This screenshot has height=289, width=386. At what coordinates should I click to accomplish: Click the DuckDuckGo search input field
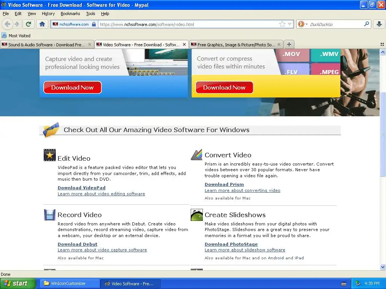[336, 24]
